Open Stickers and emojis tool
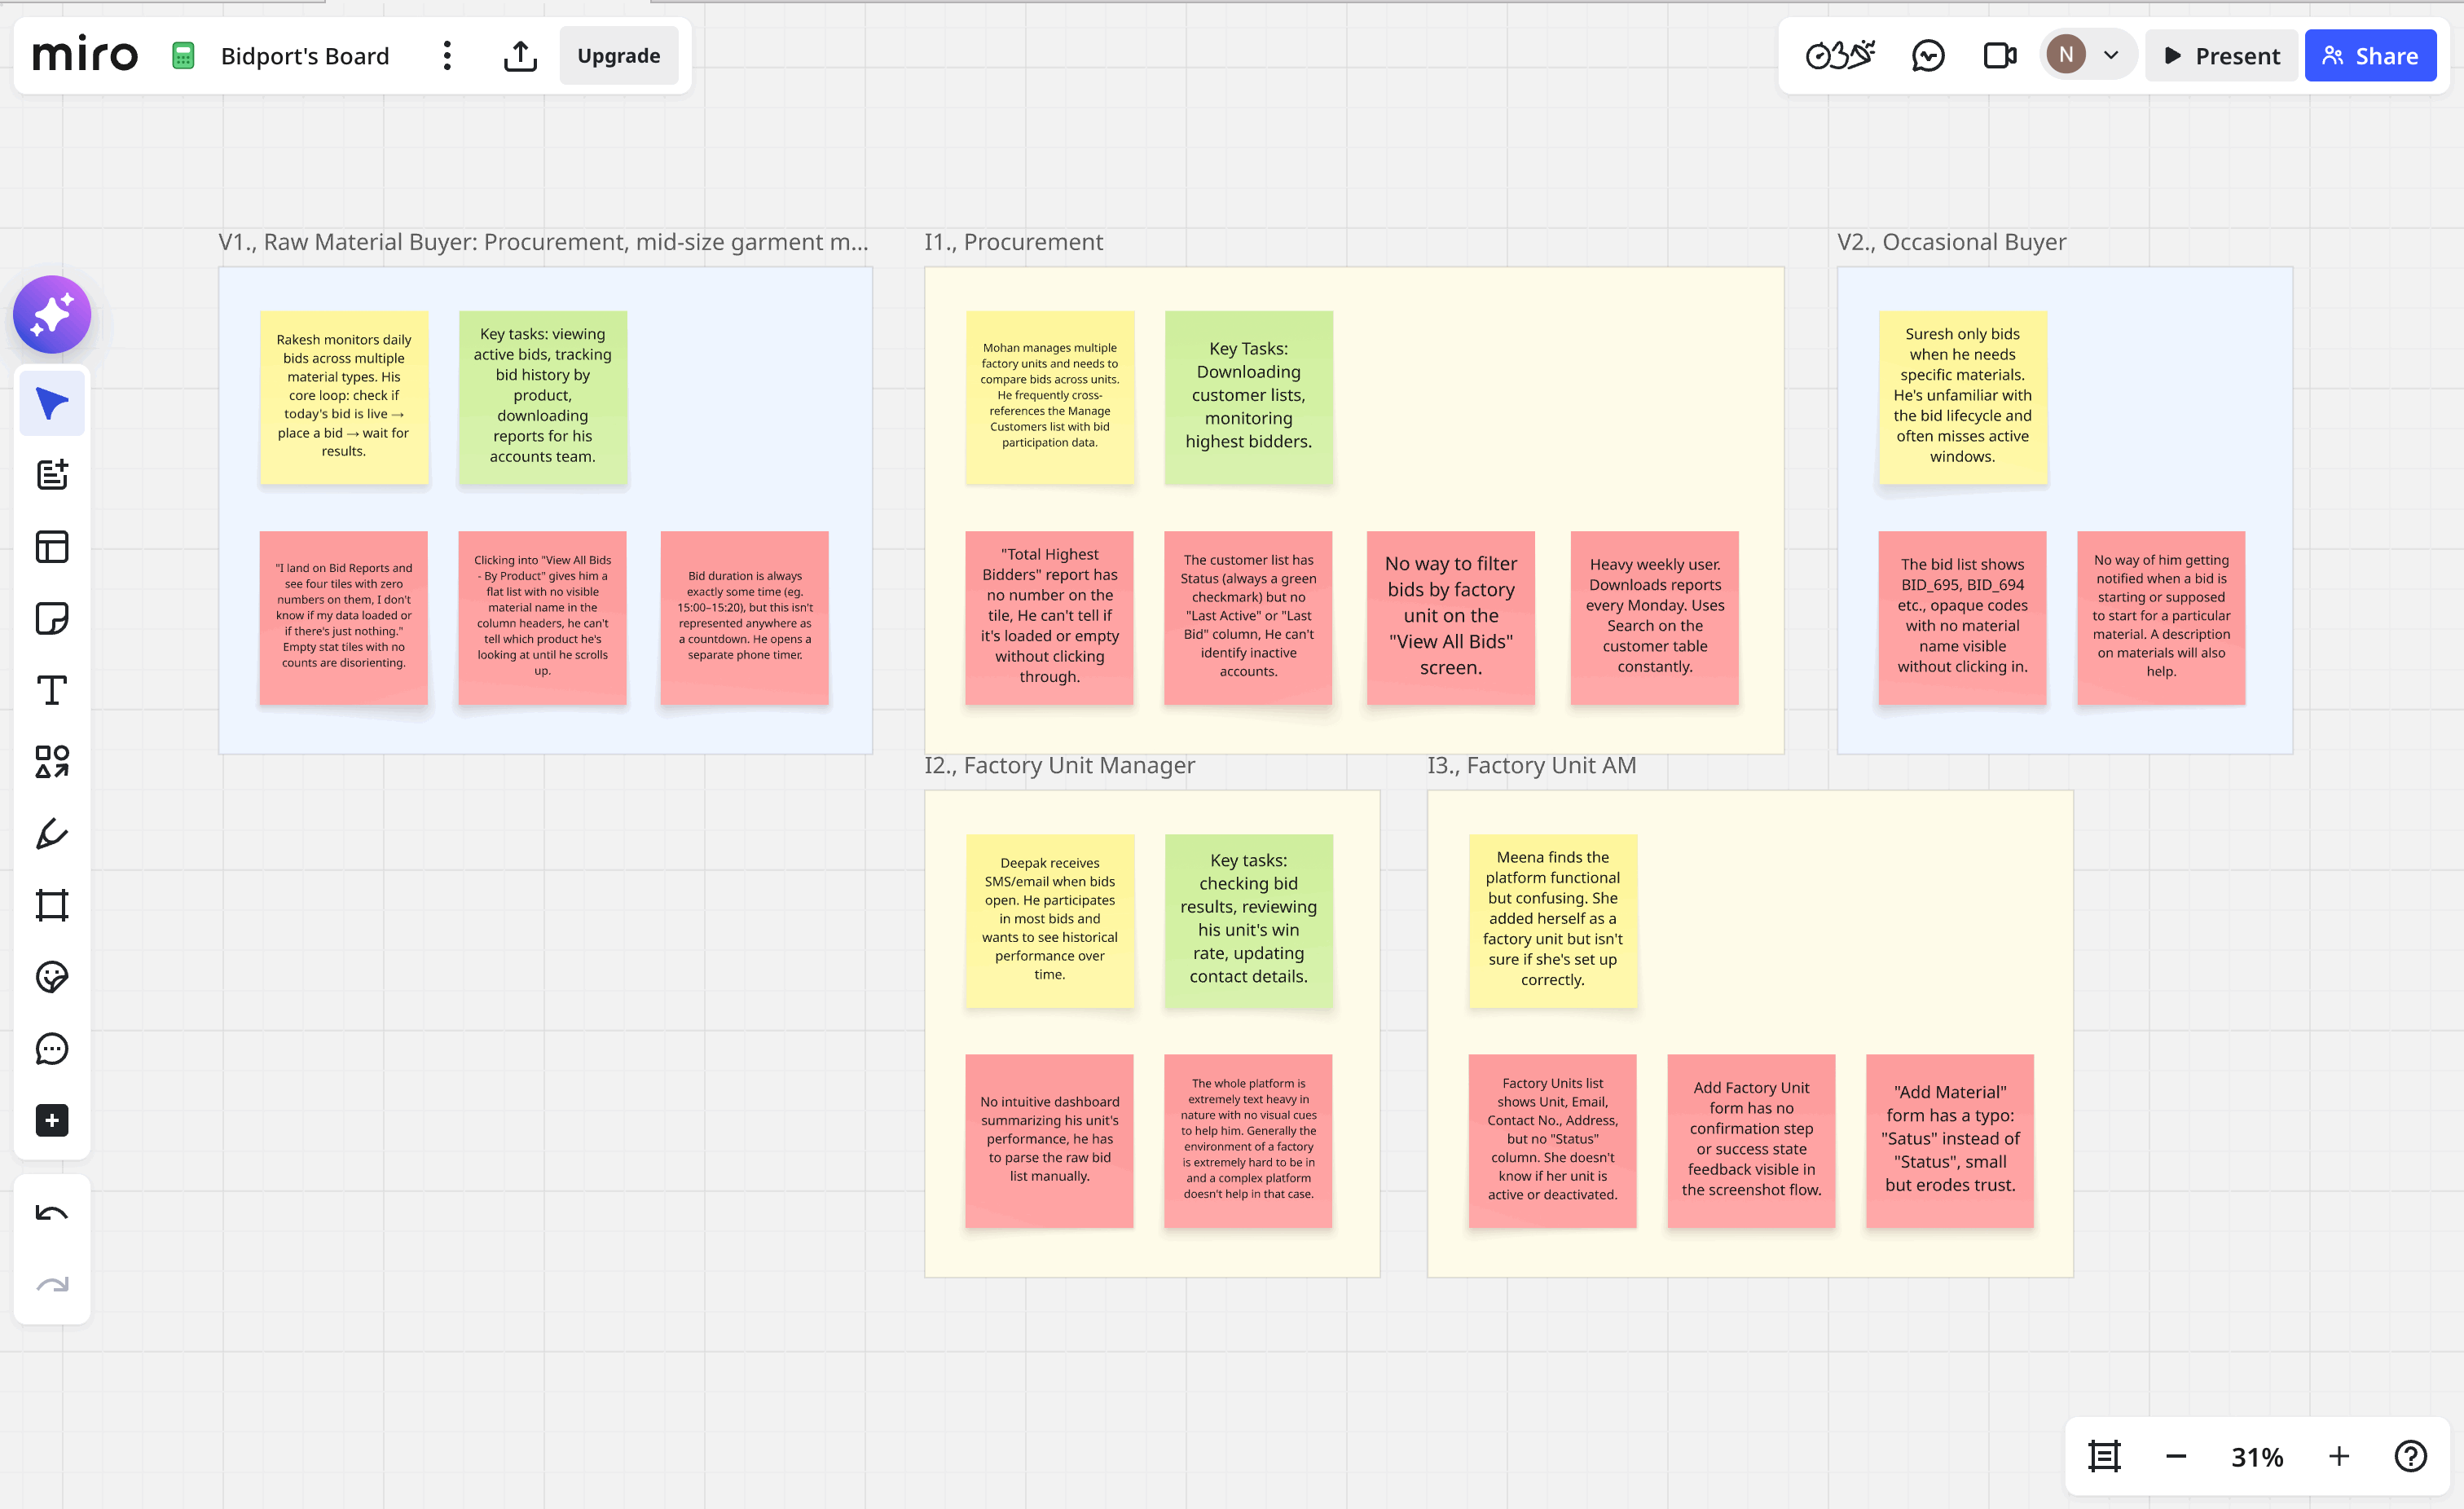Image resolution: width=2464 pixels, height=1509 pixels. (52, 976)
